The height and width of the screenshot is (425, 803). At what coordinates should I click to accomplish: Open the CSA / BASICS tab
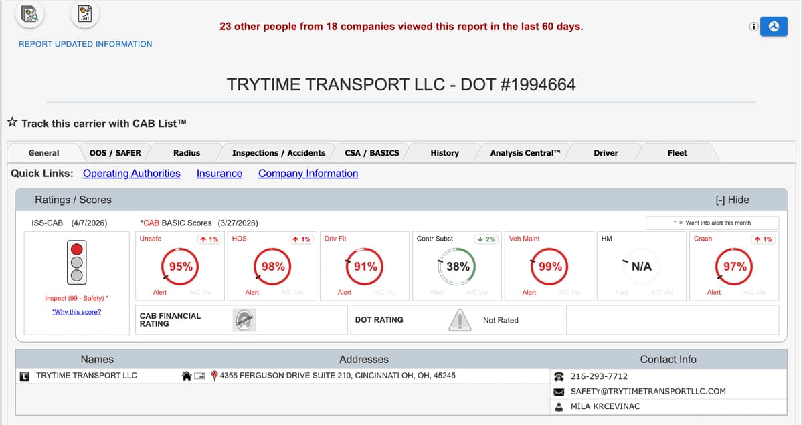[372, 153]
